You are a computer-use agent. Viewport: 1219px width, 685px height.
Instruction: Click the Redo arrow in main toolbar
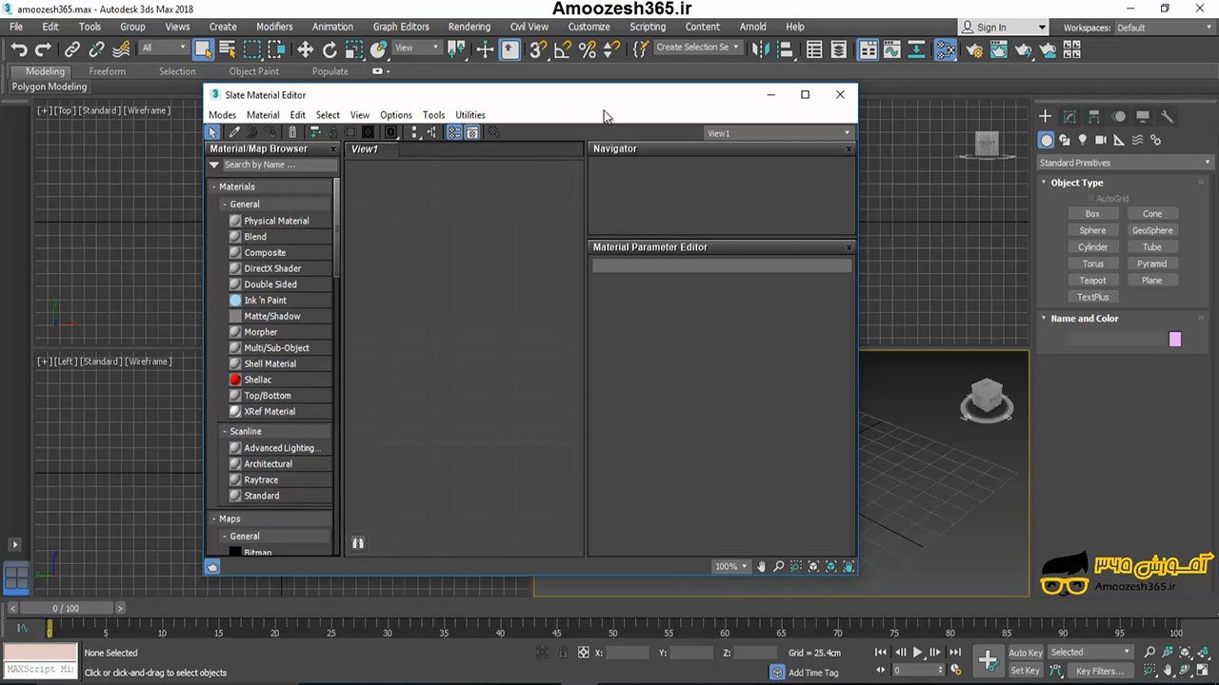click(x=43, y=49)
